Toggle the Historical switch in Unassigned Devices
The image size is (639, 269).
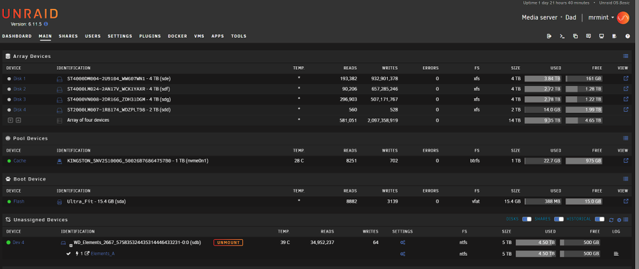(600, 219)
